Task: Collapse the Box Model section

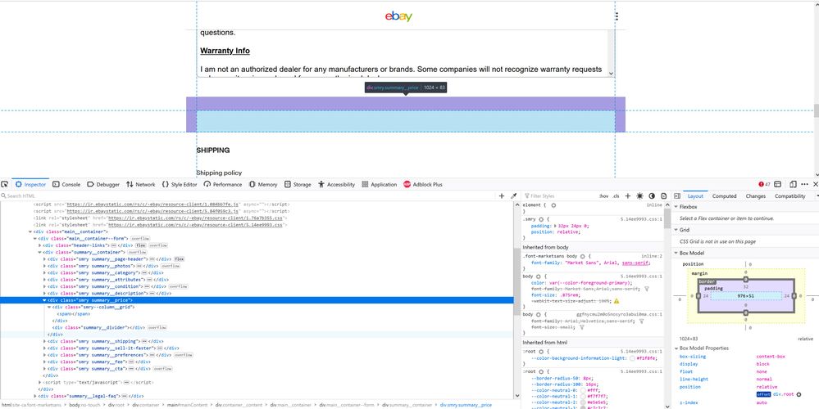Action: coord(676,253)
